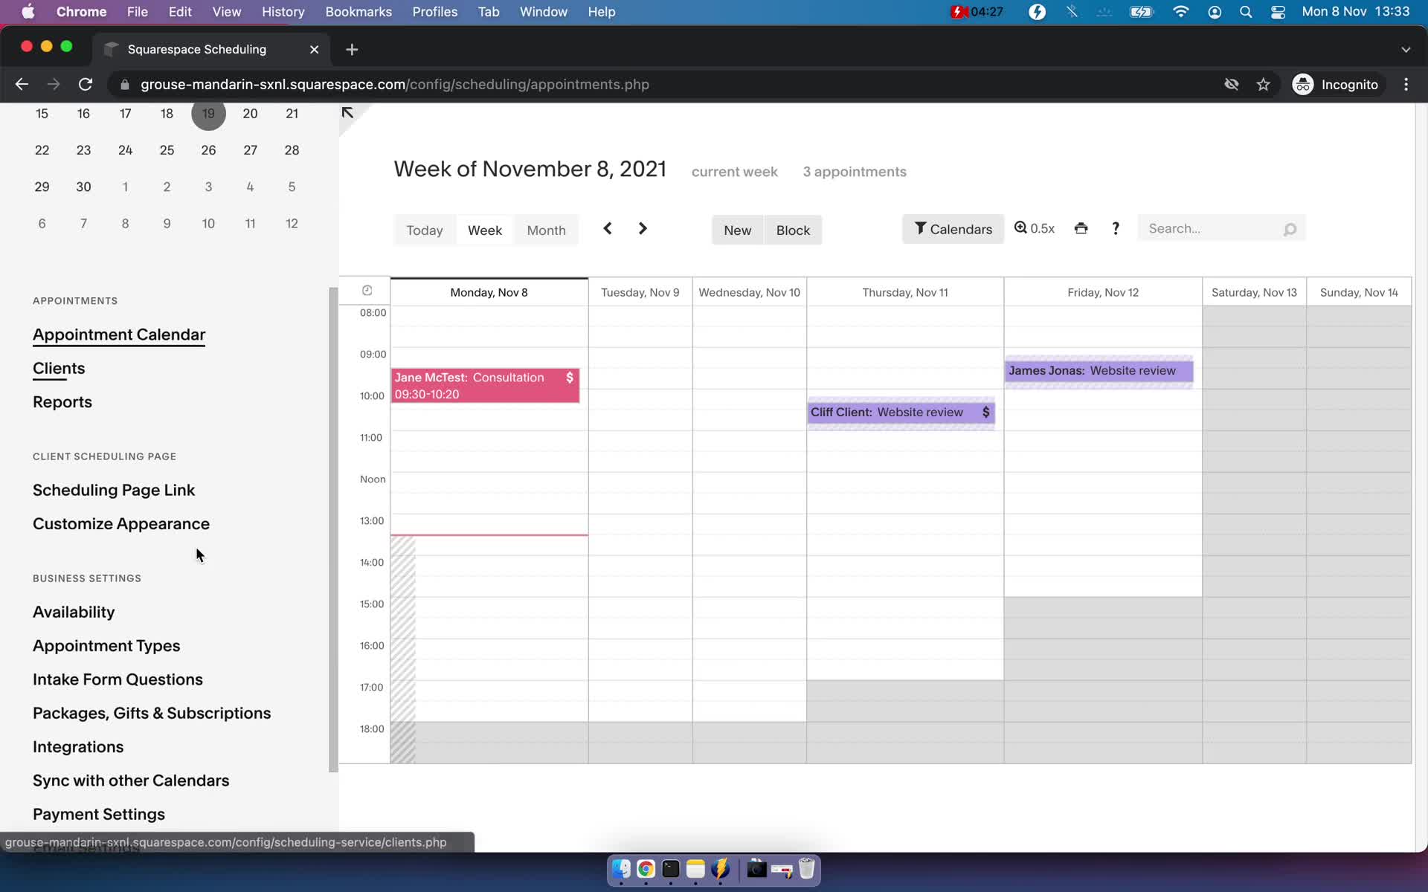Open Availability settings
Screen dimensions: 1428x892
(74, 612)
